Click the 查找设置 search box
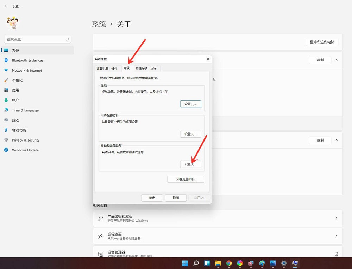The height and width of the screenshot is (269, 352). pyautogui.click(x=37, y=39)
